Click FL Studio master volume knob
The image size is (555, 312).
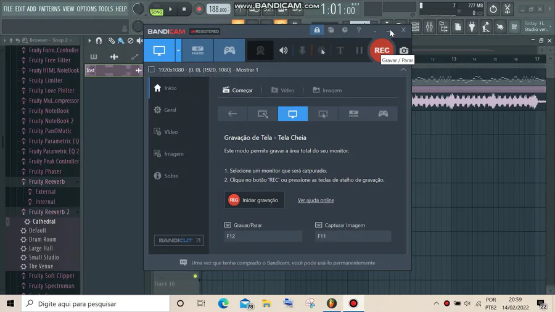pos(138,9)
